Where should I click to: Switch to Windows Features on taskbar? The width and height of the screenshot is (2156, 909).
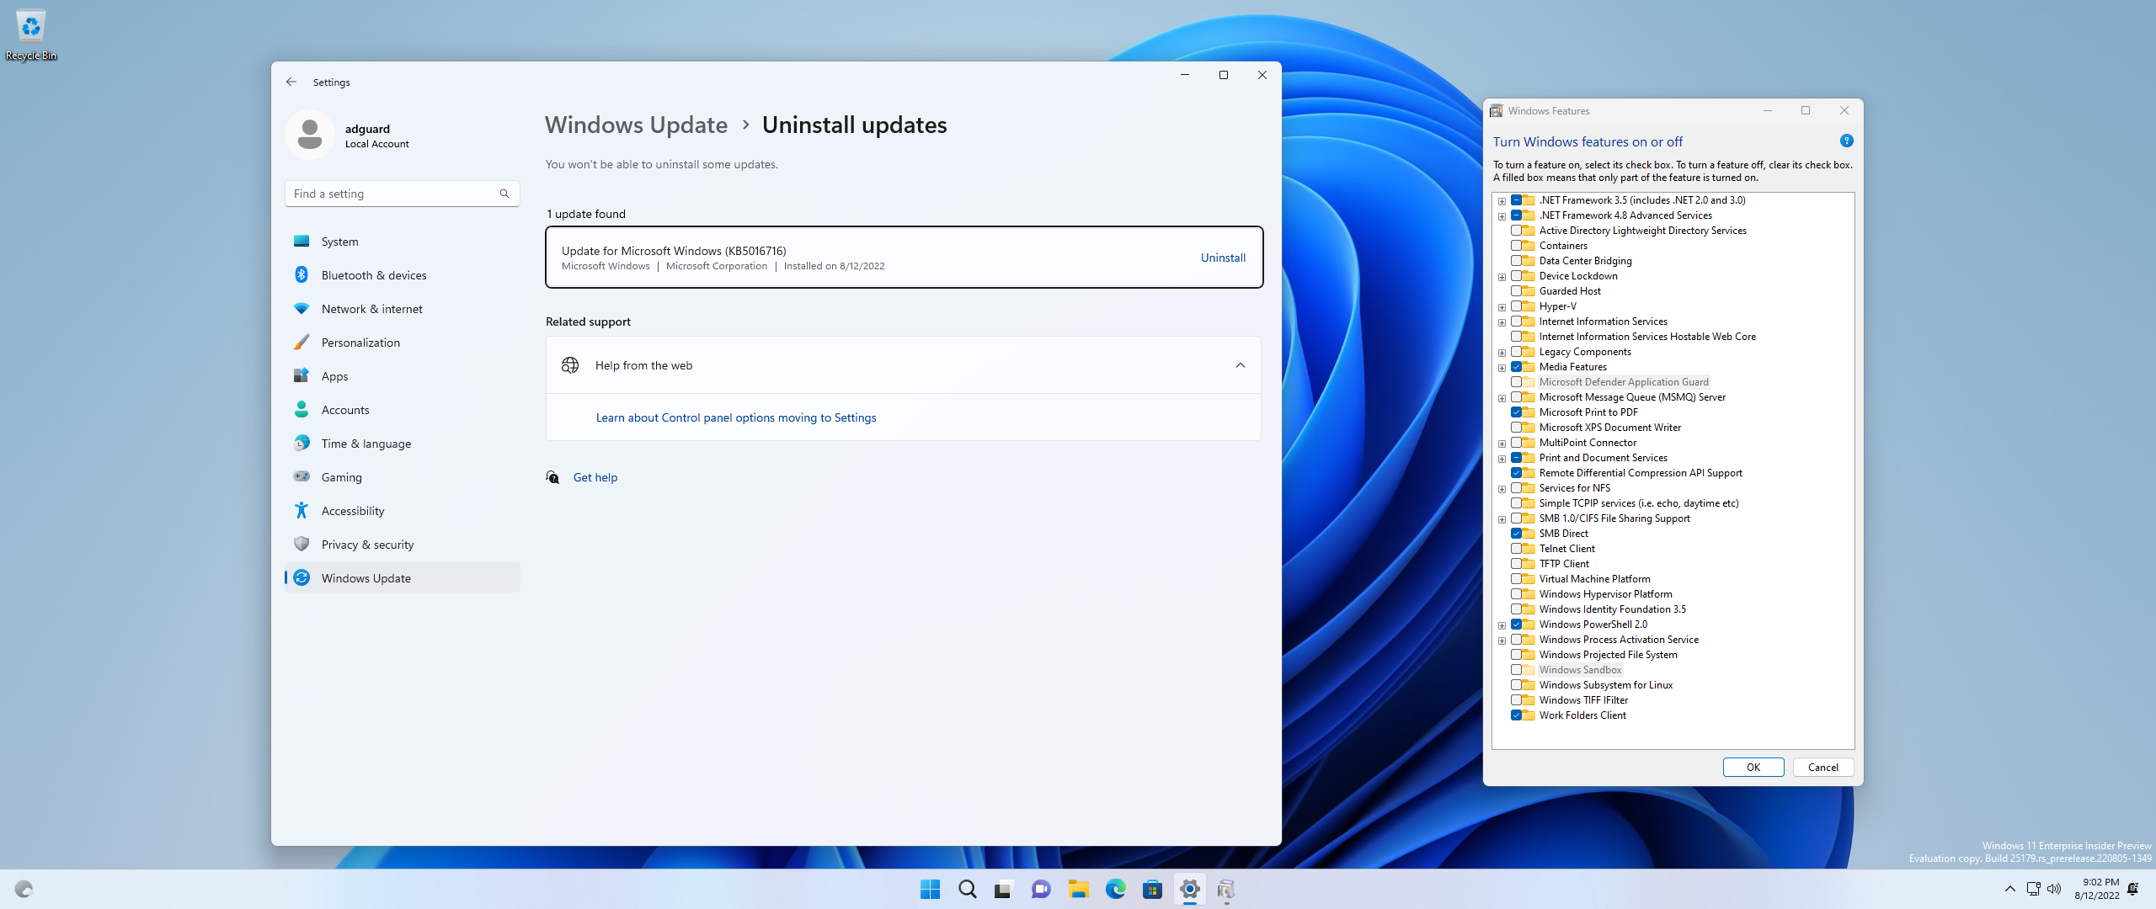pos(1226,889)
